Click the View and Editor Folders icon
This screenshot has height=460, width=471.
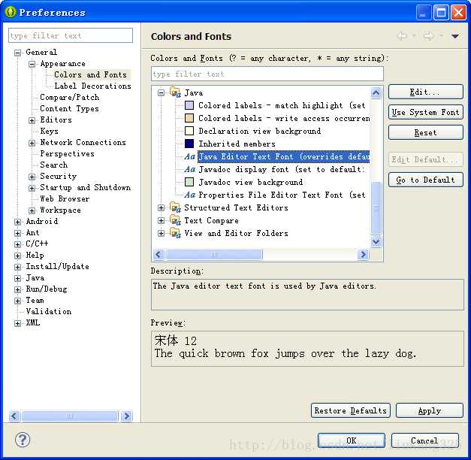coord(175,233)
